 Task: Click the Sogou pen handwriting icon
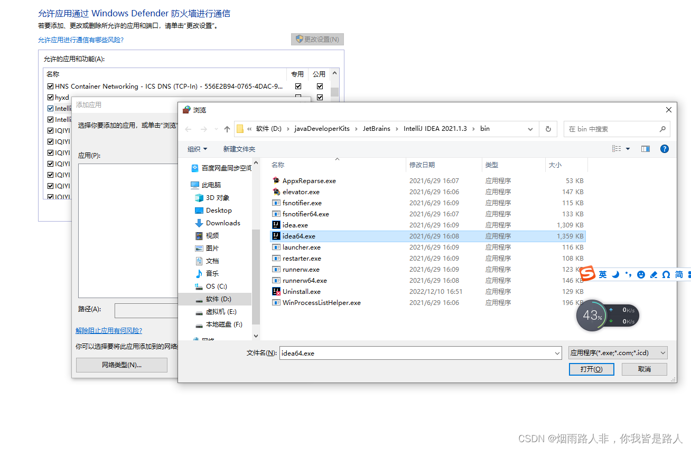(653, 274)
